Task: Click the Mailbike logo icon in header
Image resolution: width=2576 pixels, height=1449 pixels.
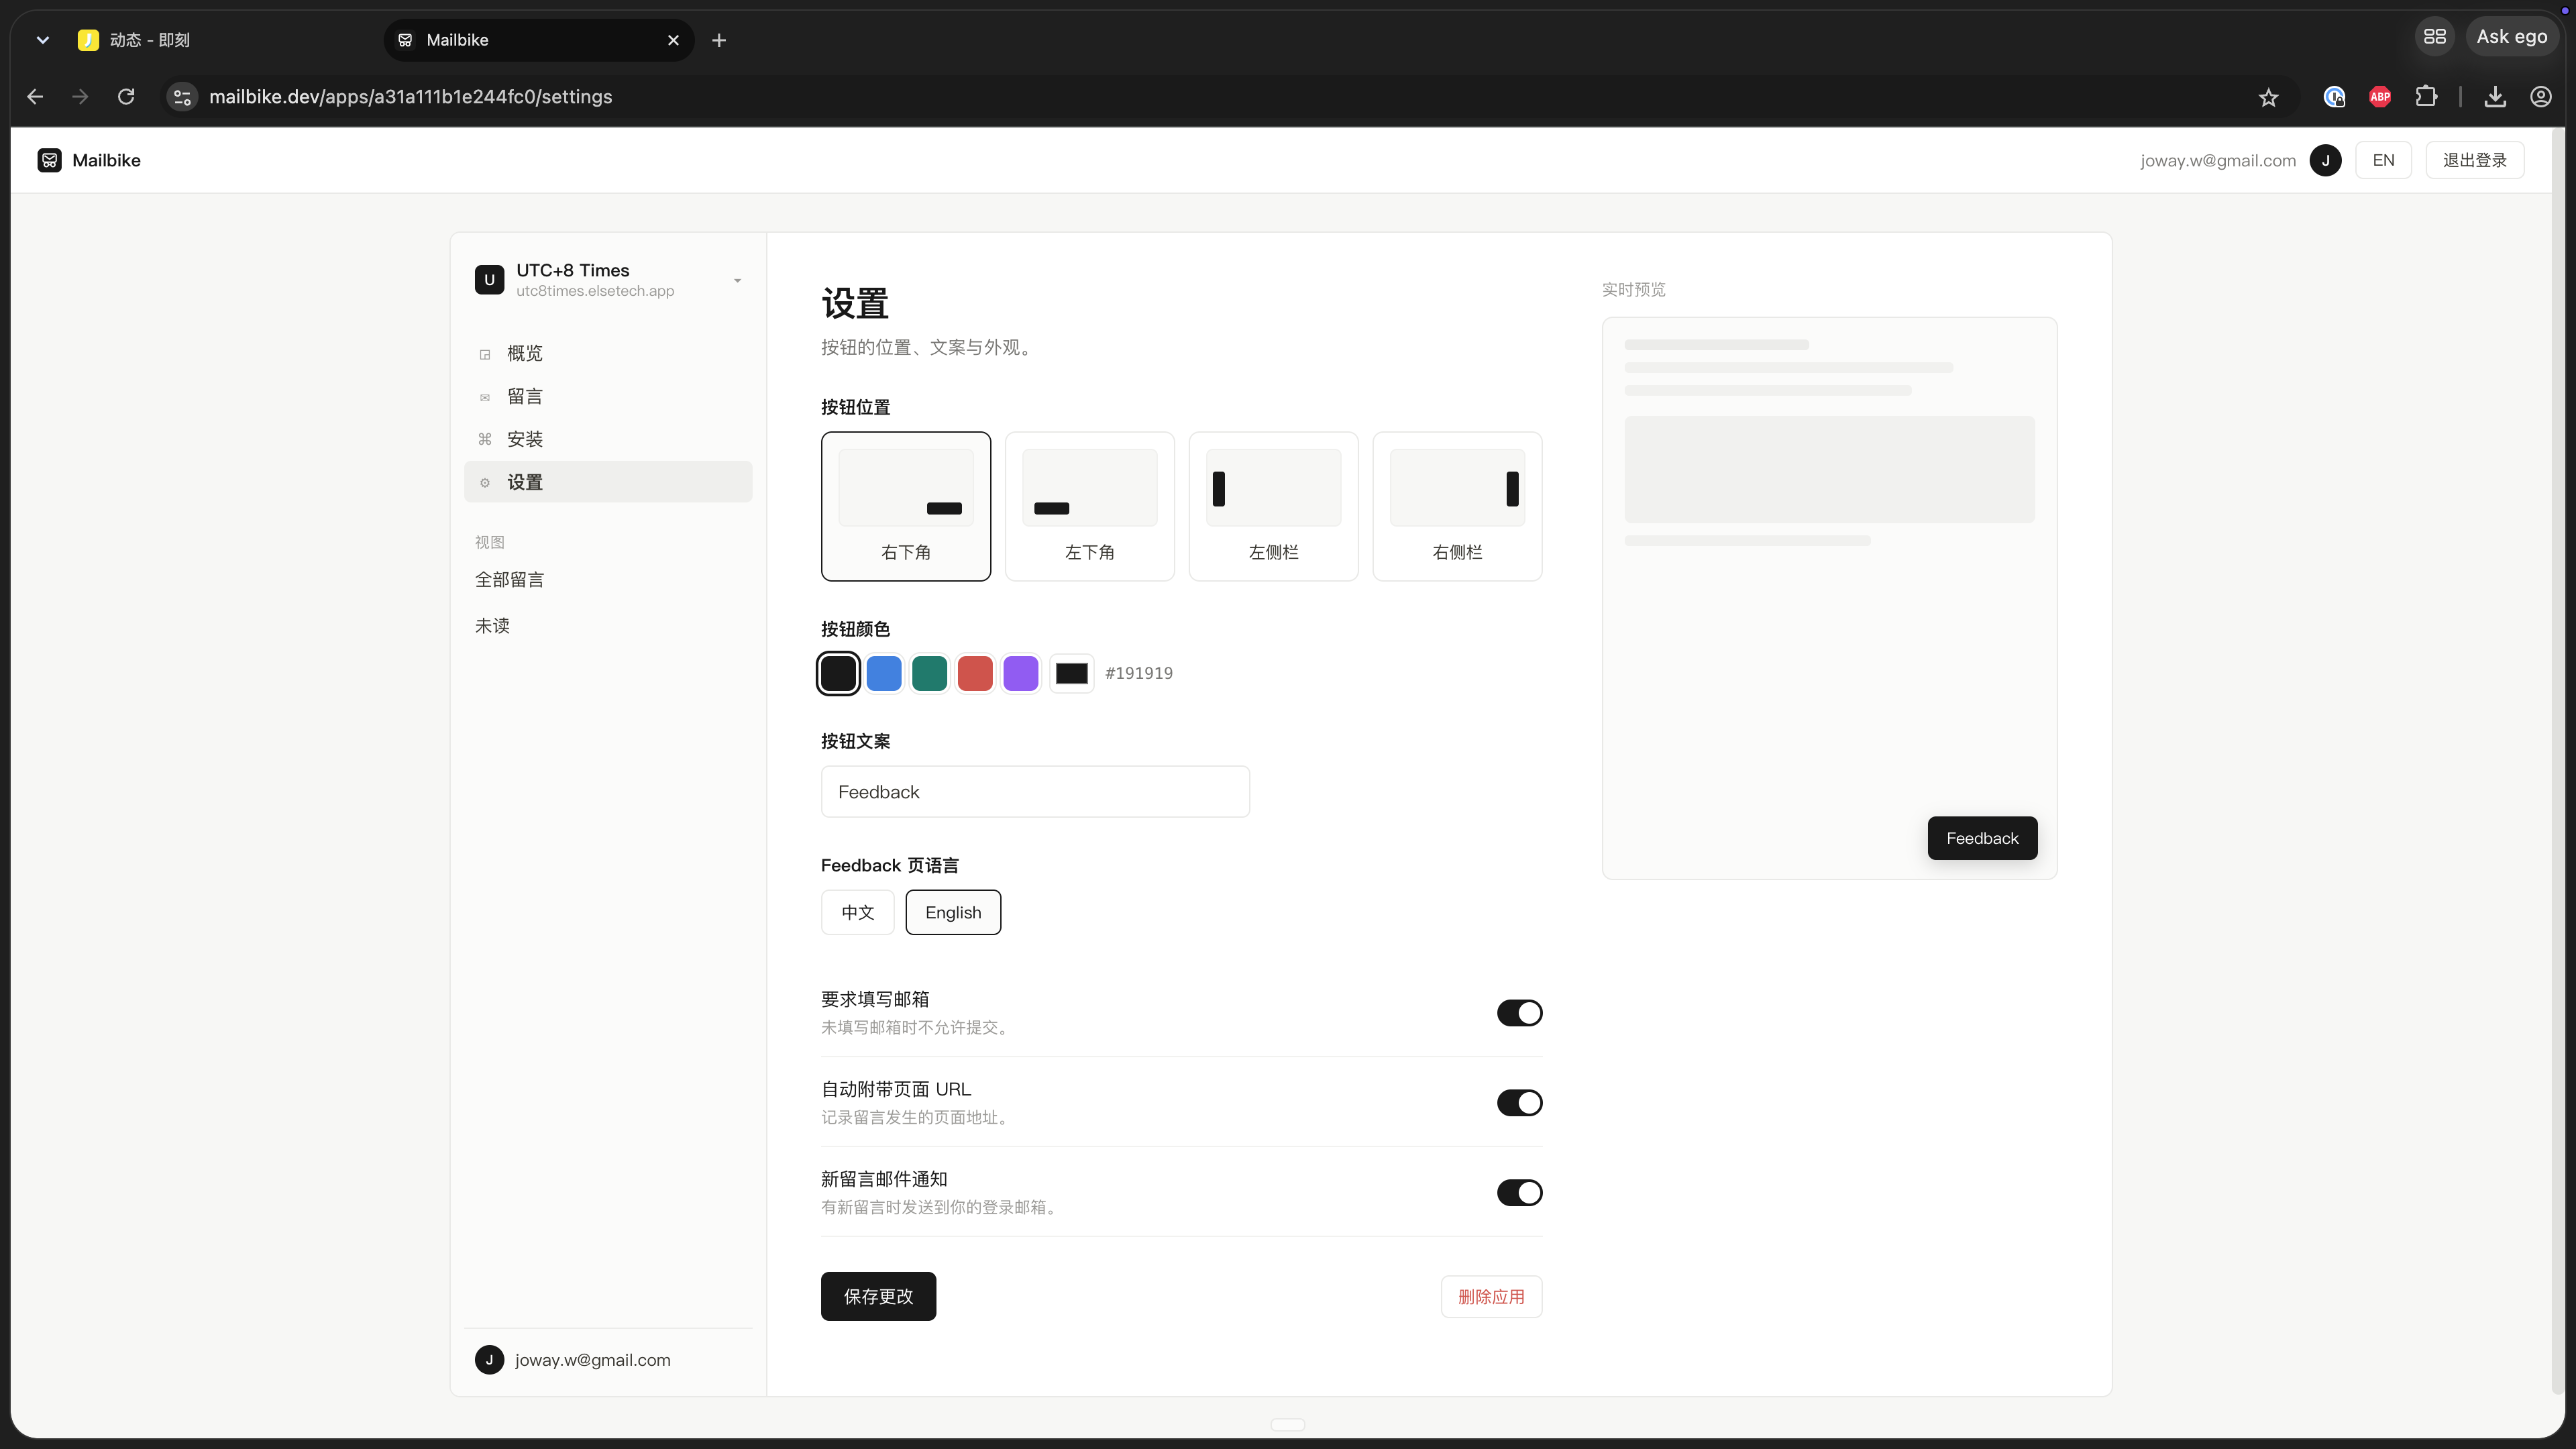Action: point(49,160)
